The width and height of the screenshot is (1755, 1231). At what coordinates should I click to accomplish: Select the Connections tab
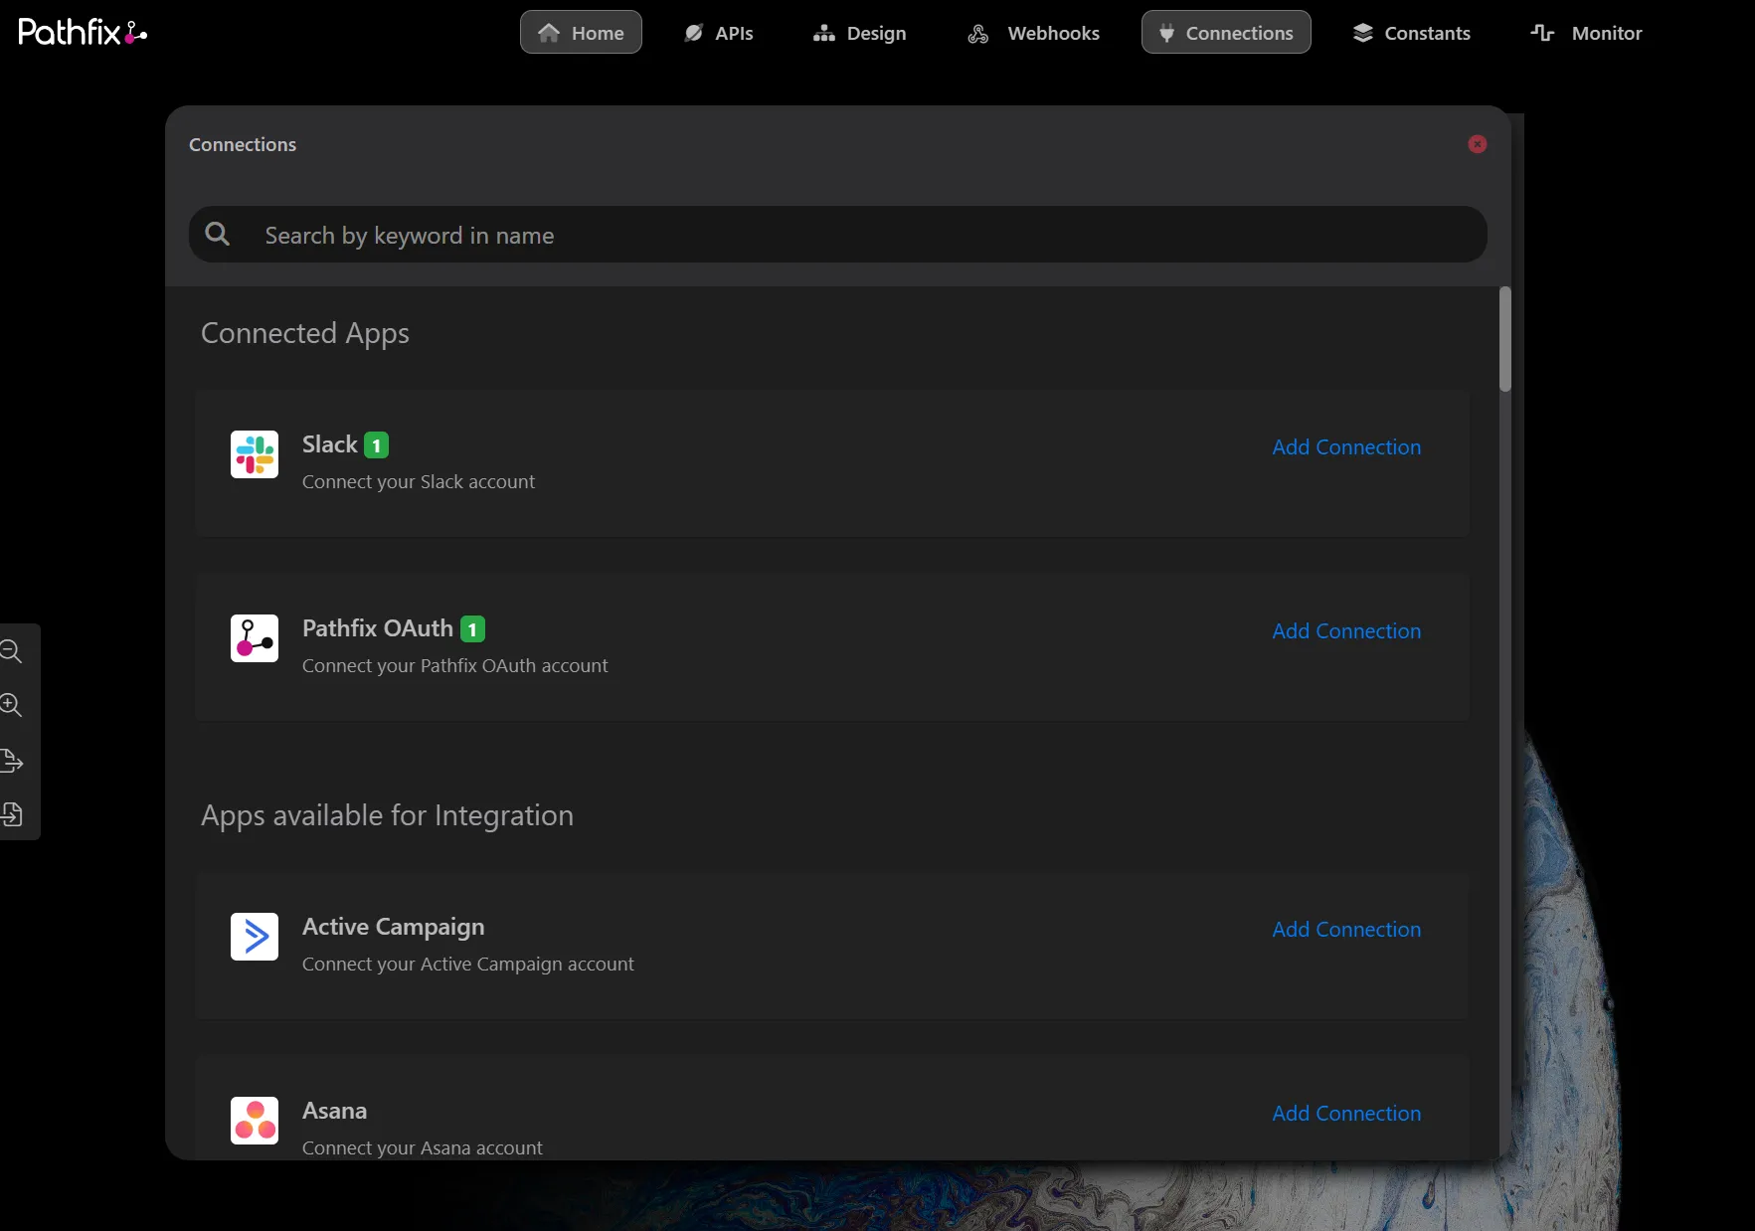(x=1226, y=32)
